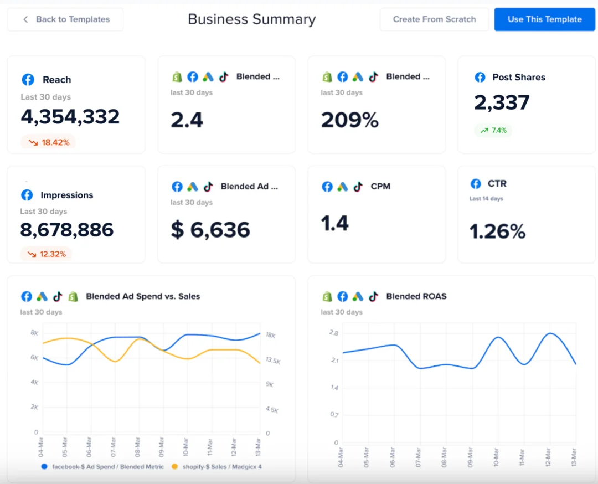Click Facebook icon on CTR card

pos(476,184)
